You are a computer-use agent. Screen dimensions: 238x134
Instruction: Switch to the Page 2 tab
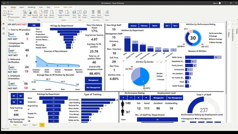pos(25,125)
